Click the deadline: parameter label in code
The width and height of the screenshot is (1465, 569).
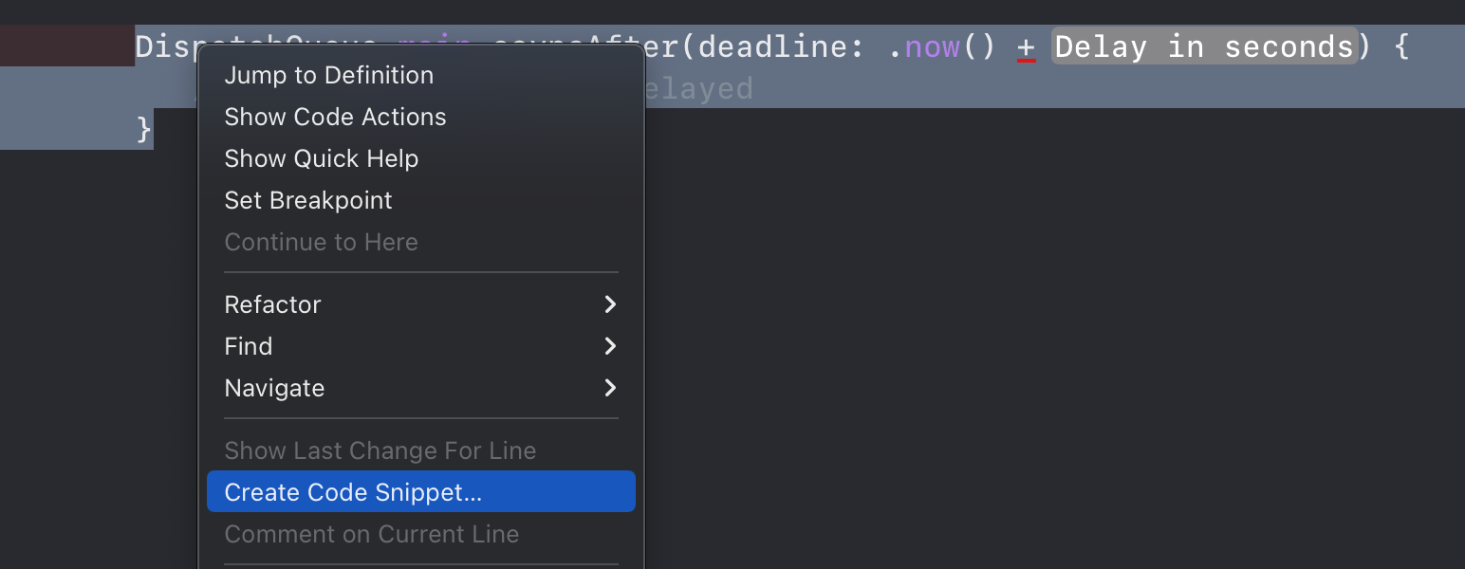[780, 46]
